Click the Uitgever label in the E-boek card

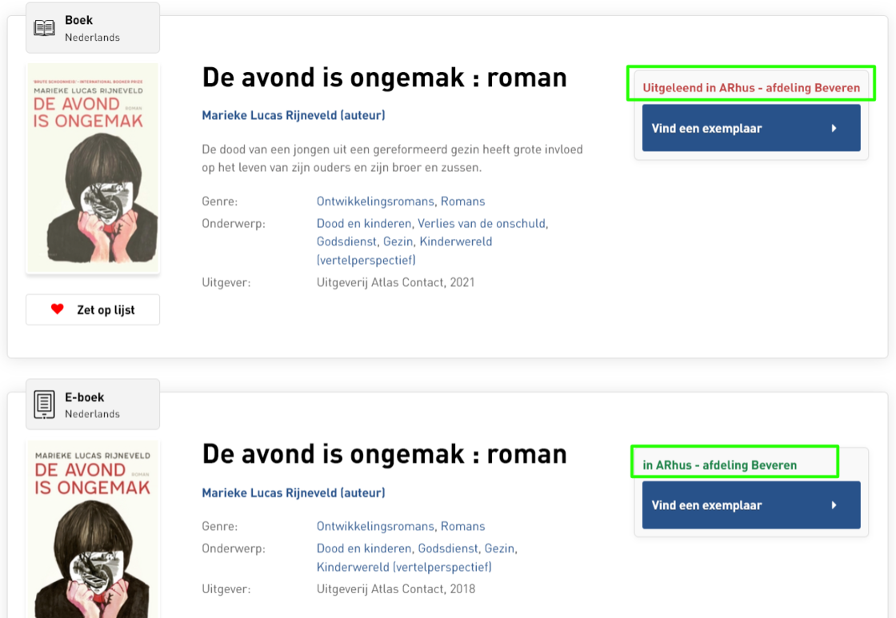[x=226, y=589]
